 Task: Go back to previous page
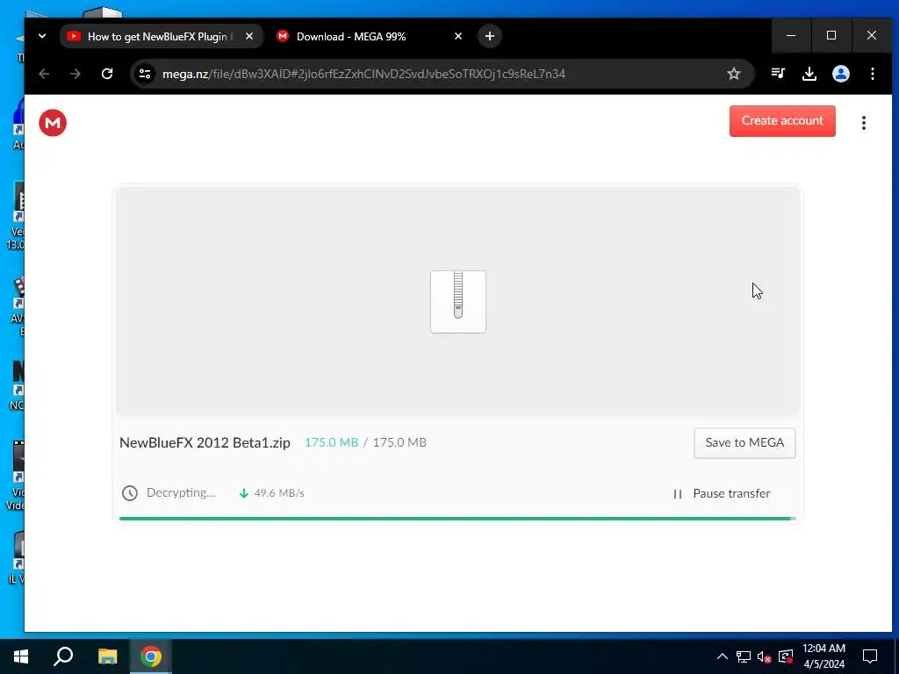[44, 74]
